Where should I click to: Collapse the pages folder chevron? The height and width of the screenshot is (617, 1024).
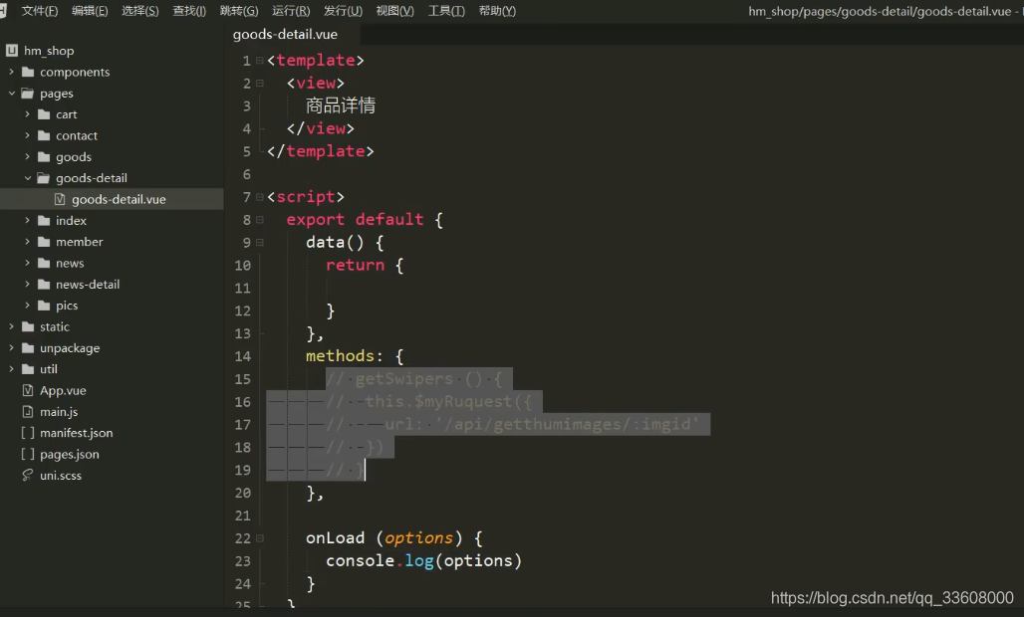pos(11,94)
